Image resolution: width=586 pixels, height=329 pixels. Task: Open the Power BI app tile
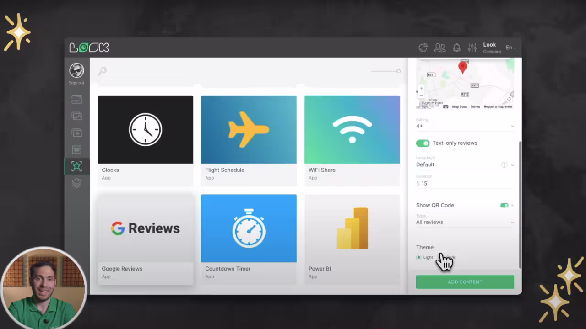[352, 239]
